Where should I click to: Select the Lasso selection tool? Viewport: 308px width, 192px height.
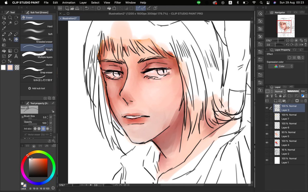(16, 23)
